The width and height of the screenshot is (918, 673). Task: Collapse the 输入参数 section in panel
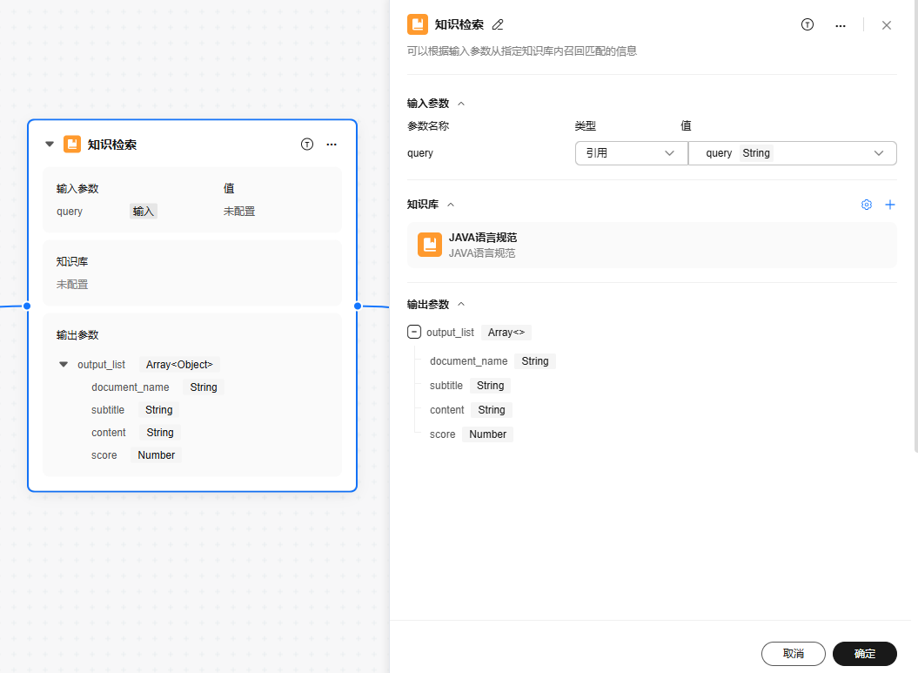tap(461, 104)
